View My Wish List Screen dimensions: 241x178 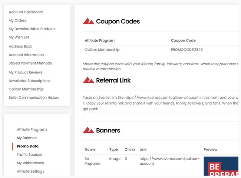click(19, 37)
